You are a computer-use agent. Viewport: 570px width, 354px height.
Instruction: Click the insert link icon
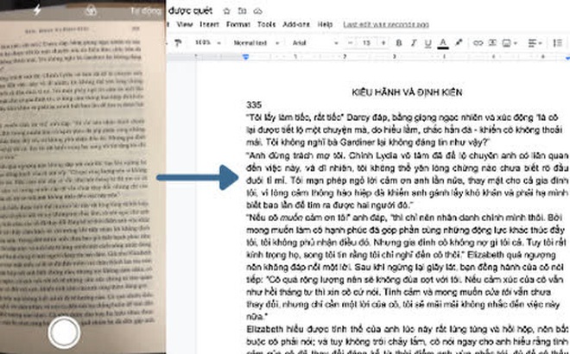pos(478,43)
